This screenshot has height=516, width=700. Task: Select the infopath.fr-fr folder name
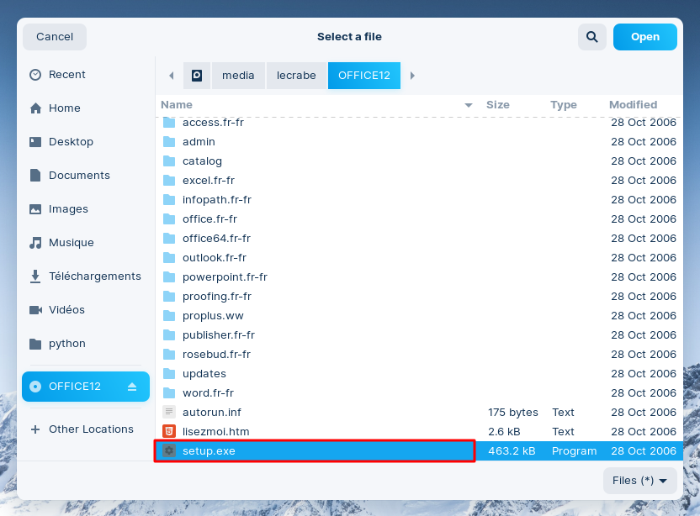217,200
